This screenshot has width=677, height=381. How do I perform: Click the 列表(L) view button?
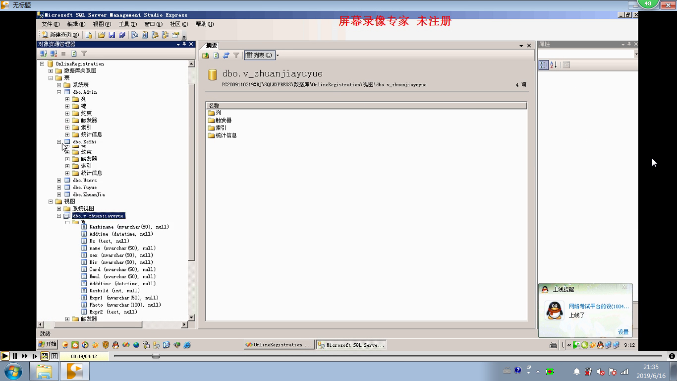pyautogui.click(x=259, y=55)
